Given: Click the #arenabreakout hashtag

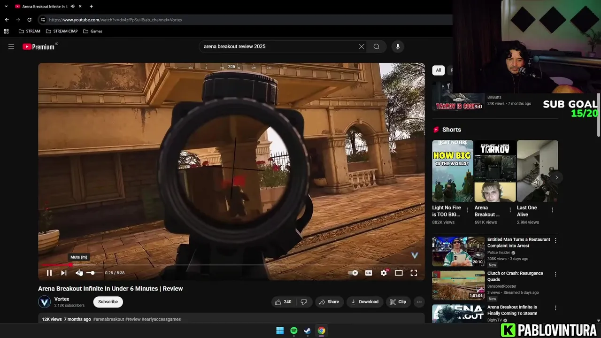Looking at the screenshot, I should click(108, 319).
